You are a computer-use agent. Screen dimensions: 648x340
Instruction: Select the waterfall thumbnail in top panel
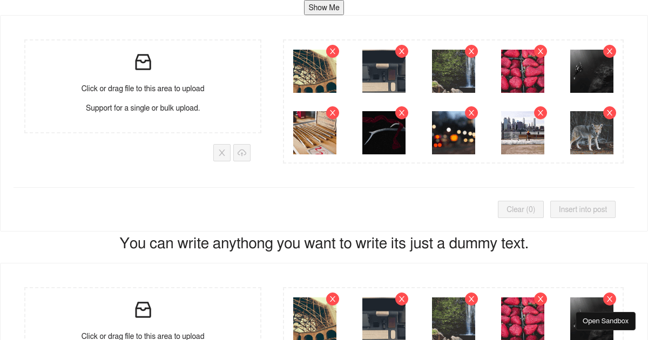click(x=454, y=71)
